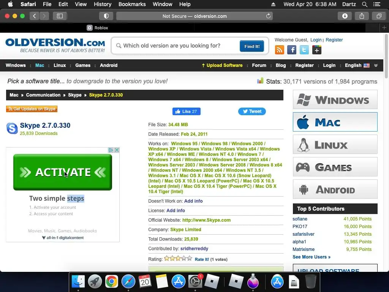This screenshot has width=389, height=292.
Task: Open the Facebook icon in header
Action: 292,50
